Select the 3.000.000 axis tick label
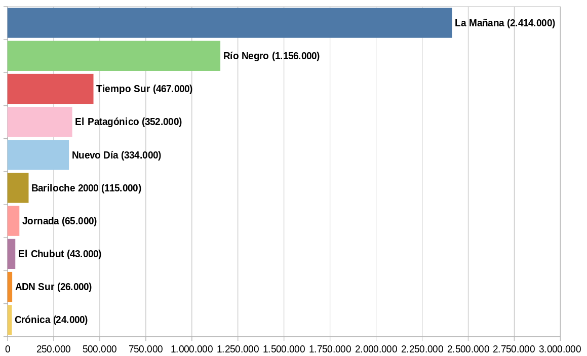This screenshot has height=356, width=587. [559, 349]
